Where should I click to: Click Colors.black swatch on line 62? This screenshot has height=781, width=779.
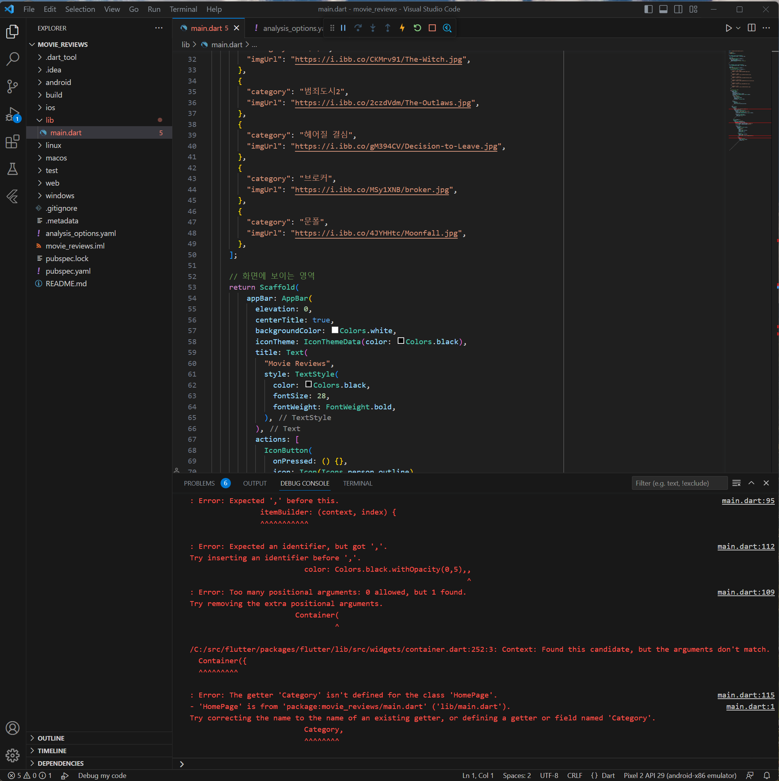[308, 384]
